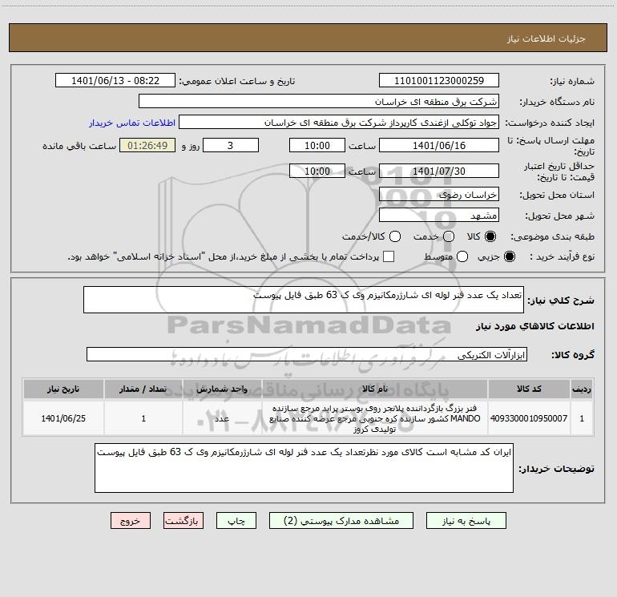Click the واحد شمارش column header

222,389
